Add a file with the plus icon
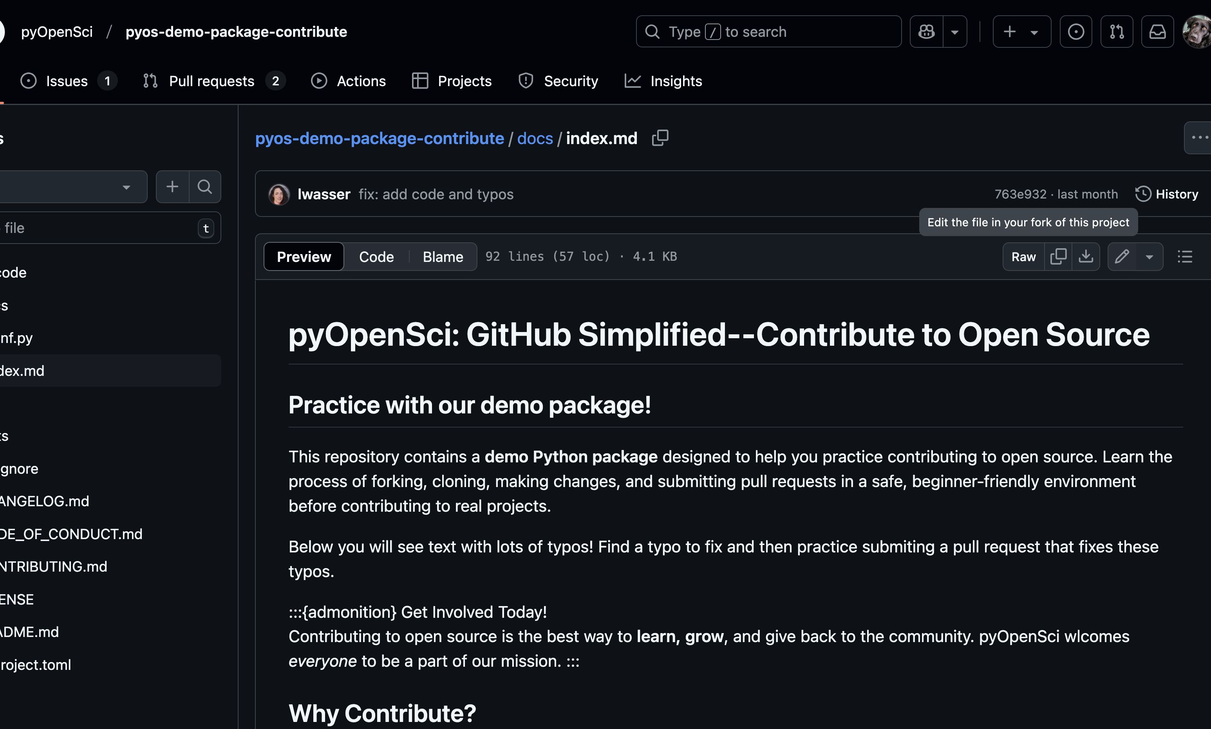The height and width of the screenshot is (729, 1211). coord(172,187)
